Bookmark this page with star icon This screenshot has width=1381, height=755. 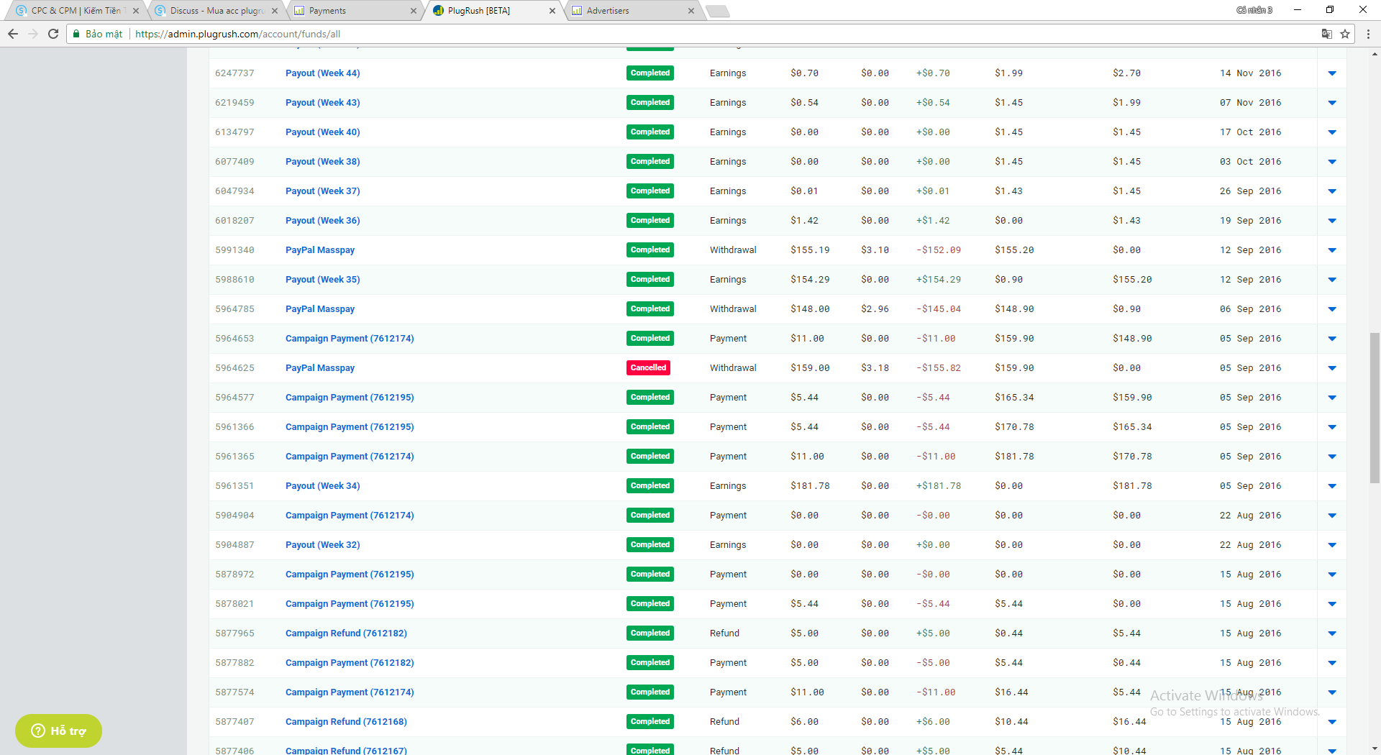click(1345, 34)
